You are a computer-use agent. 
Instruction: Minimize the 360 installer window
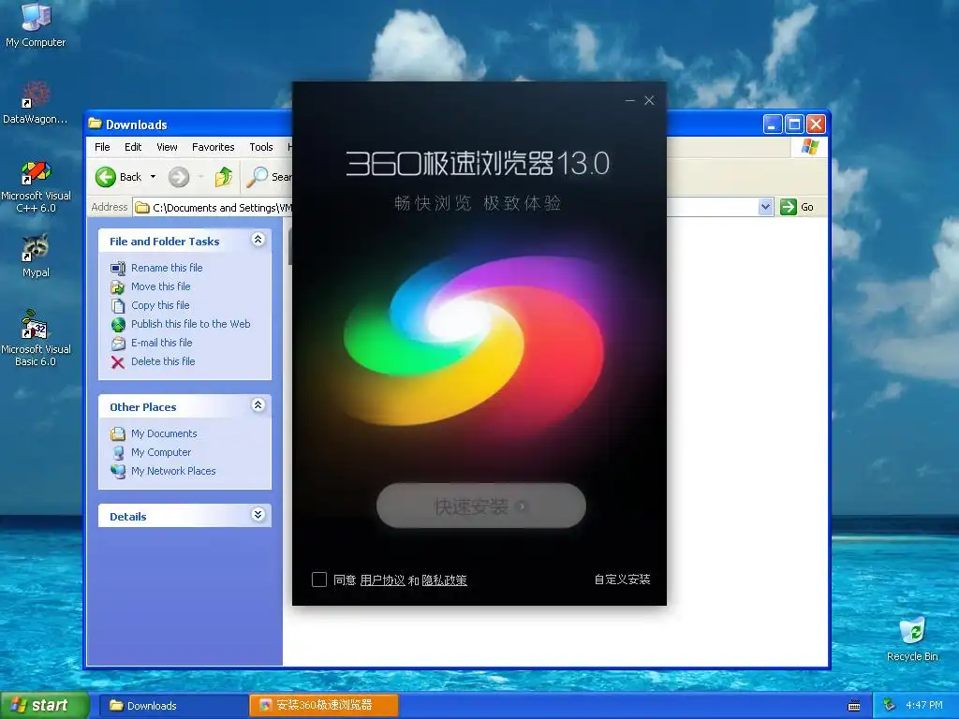630,100
